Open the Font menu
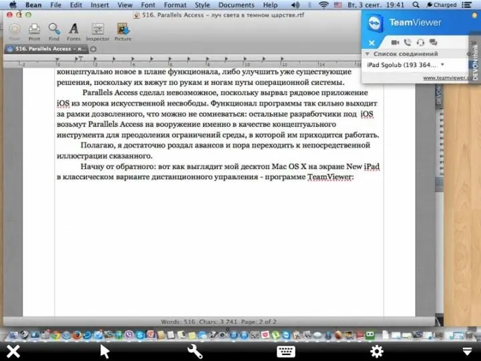Image resolution: width=481 pixels, height=361 pixels. 148,5
